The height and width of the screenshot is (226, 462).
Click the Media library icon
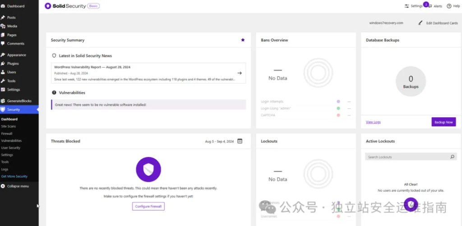click(3, 26)
